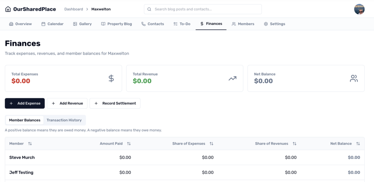Select the Member Balances view

click(x=24, y=120)
